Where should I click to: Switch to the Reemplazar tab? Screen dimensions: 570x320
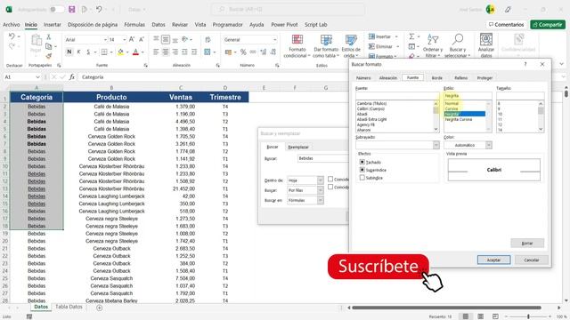tap(298, 147)
